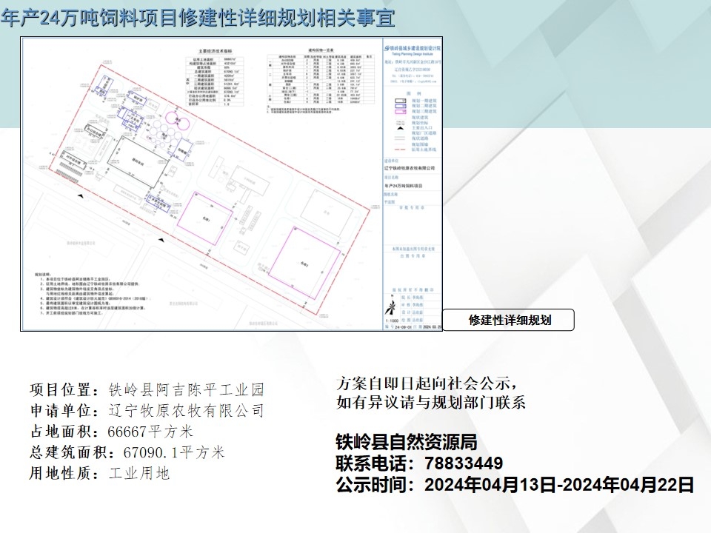Screen dimensions: 711x533
Task: Click the red dashed 征用土地界线 legend line
Action: [400, 150]
